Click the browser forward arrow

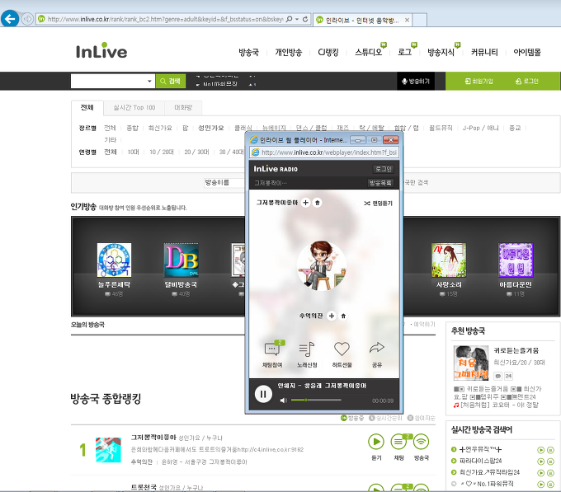(27, 19)
